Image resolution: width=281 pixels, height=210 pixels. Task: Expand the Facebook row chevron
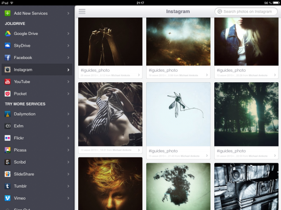pyautogui.click(x=68, y=57)
